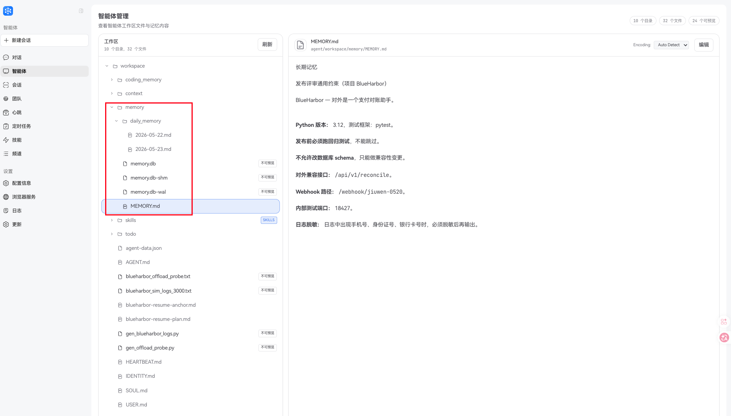Screen dimensions: 731x416
Task: Expand the skills folder chevron
Action: (112, 220)
